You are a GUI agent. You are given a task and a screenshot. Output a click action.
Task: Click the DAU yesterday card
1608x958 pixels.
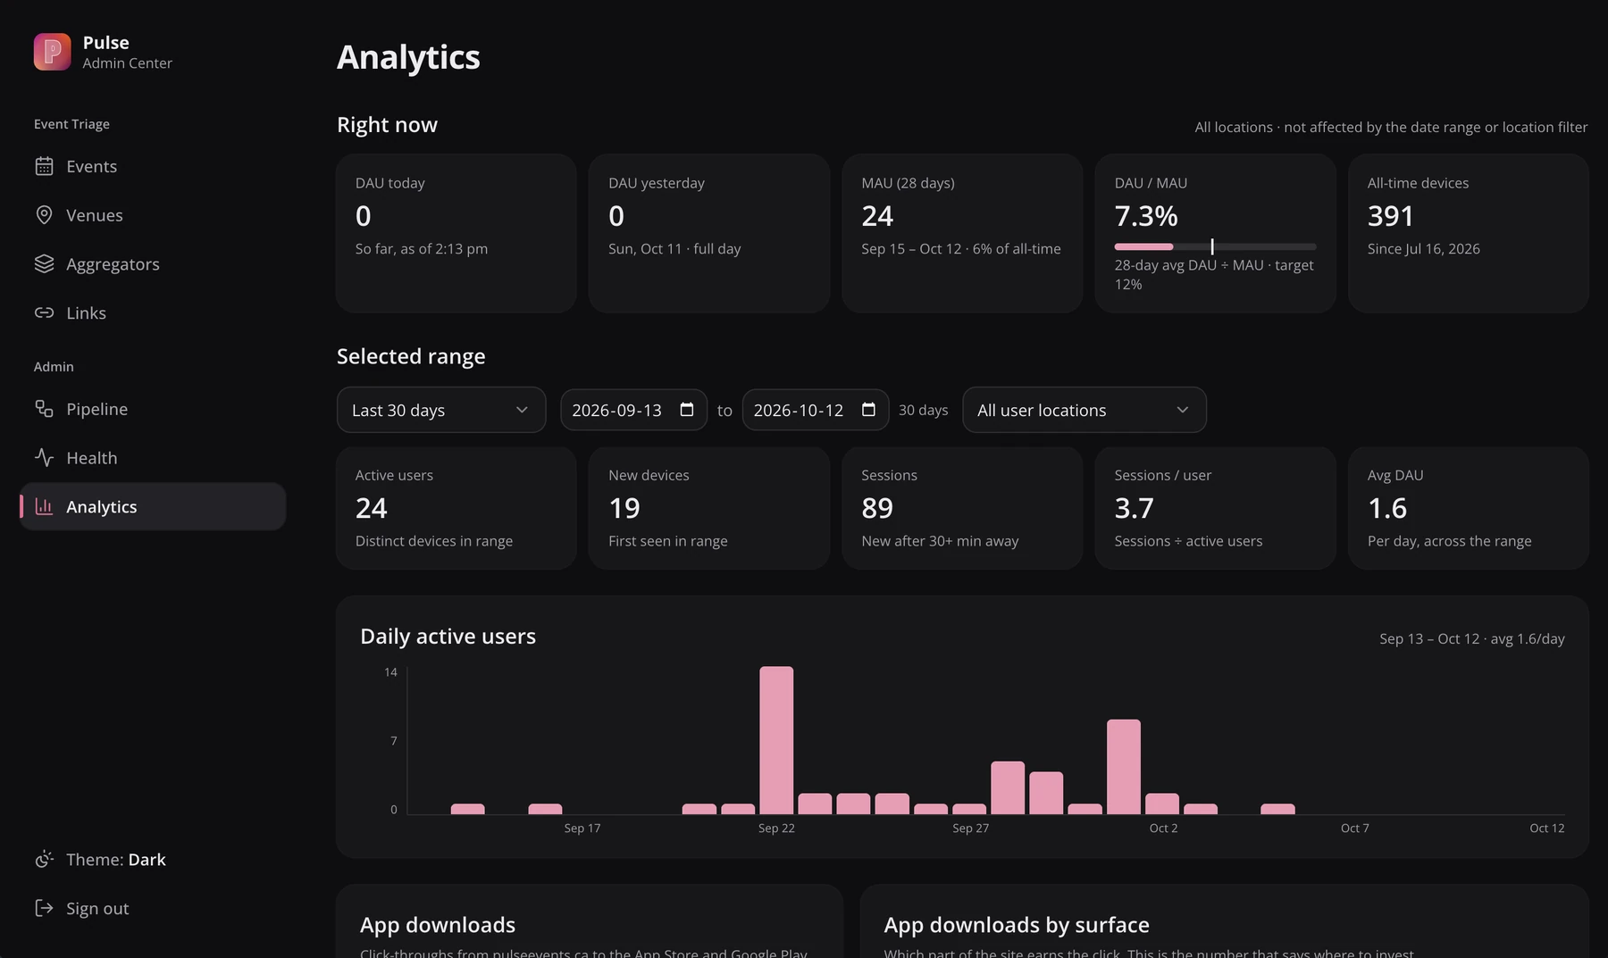point(709,233)
